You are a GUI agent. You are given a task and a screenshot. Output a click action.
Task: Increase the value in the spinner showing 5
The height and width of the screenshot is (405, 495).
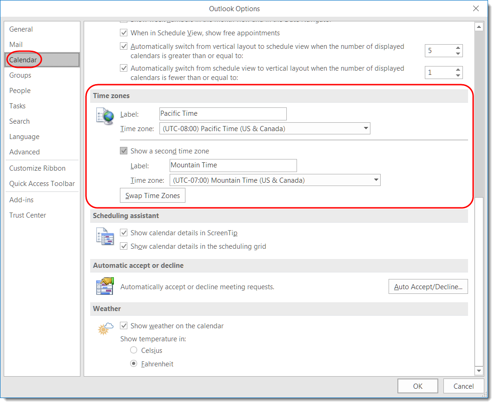point(458,47)
